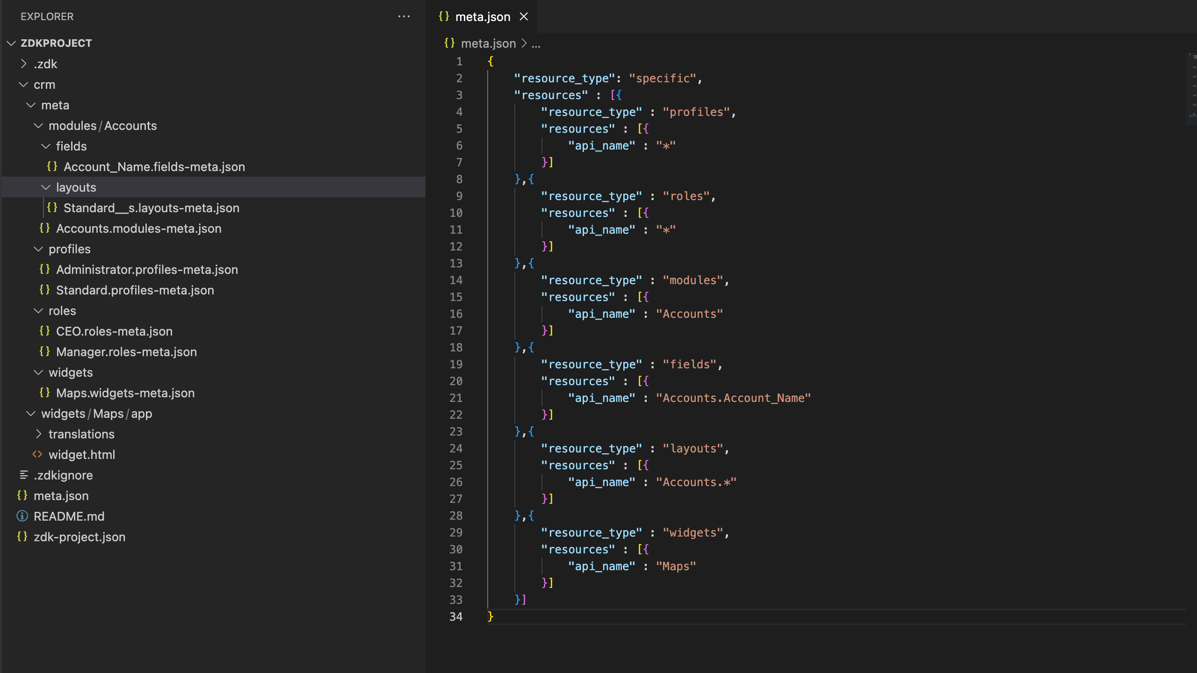The image size is (1197, 673).
Task: Click the EXPLORER panel title
Action: pos(47,16)
